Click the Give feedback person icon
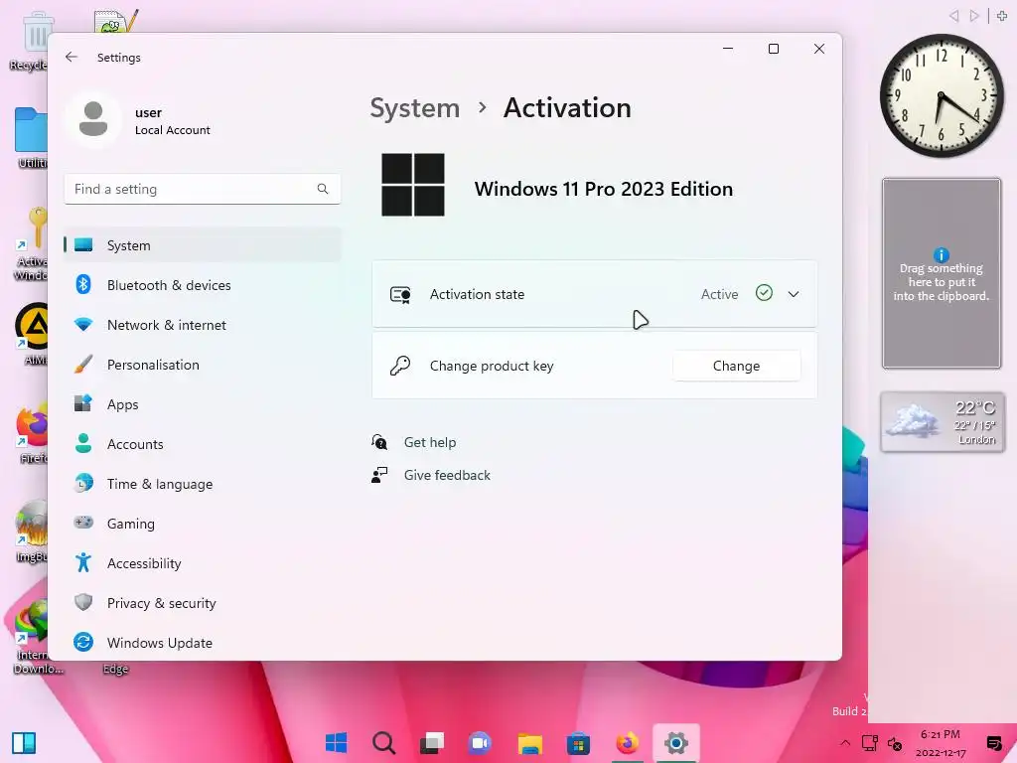This screenshot has height=763, width=1017. coord(379,475)
